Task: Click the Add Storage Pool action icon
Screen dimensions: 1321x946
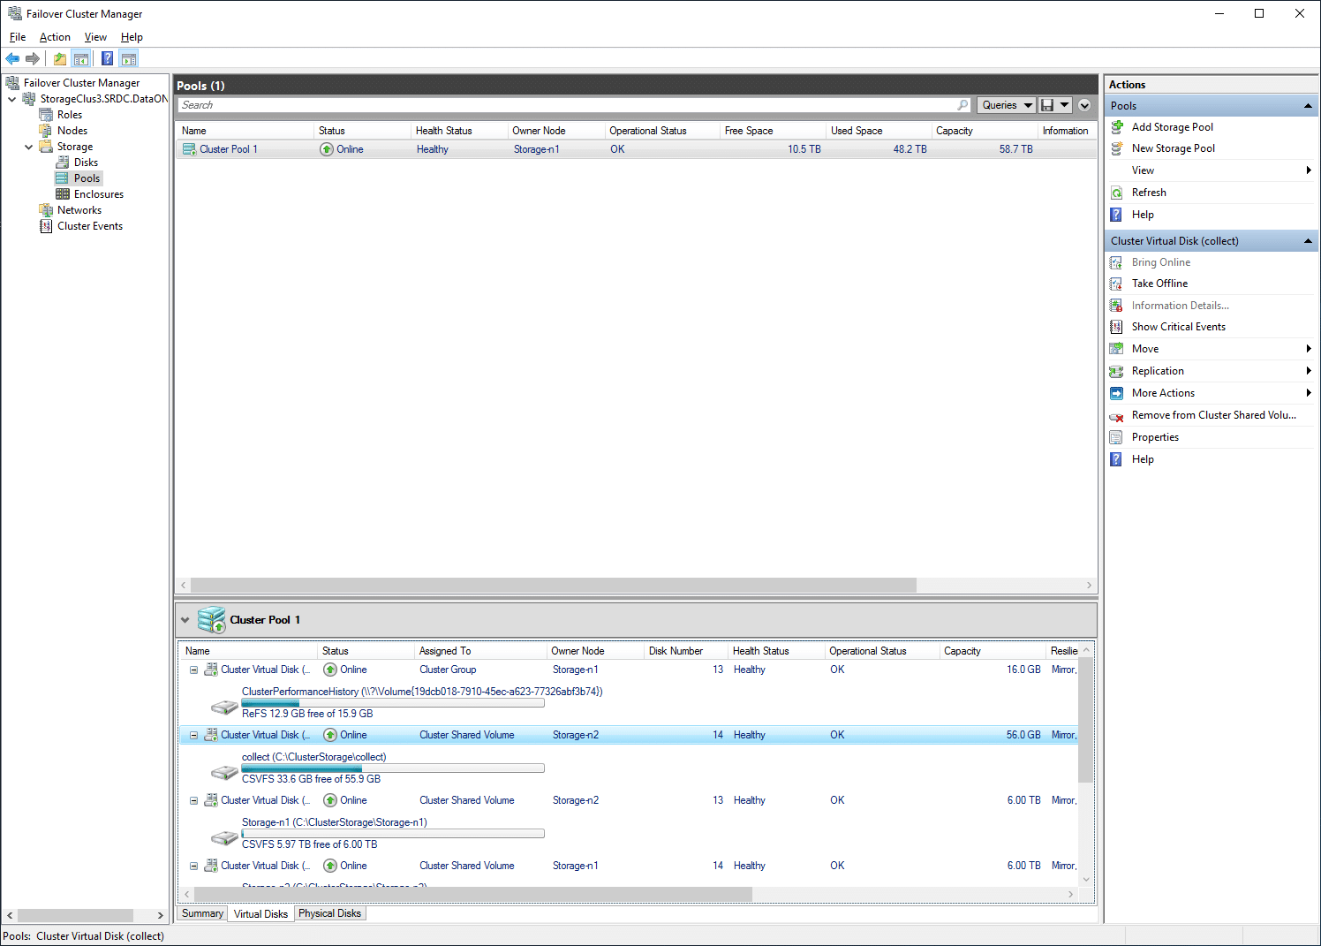Action: [1117, 127]
